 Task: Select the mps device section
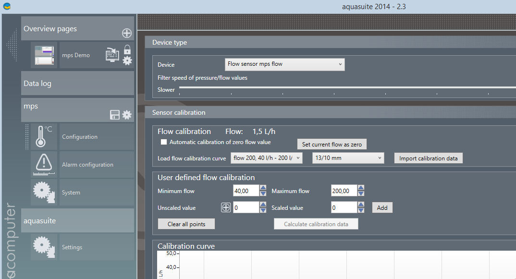77,110
